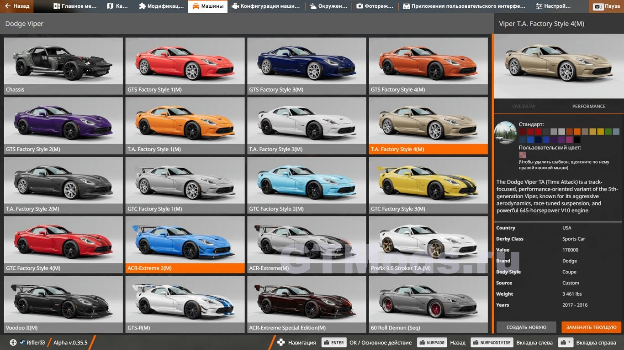Select the ACR-Extreme 2(M) car

tap(185, 245)
